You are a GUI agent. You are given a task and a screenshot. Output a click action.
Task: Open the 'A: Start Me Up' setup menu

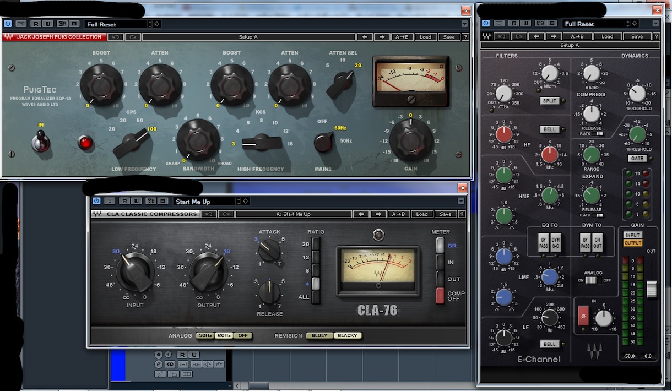pyautogui.click(x=292, y=214)
